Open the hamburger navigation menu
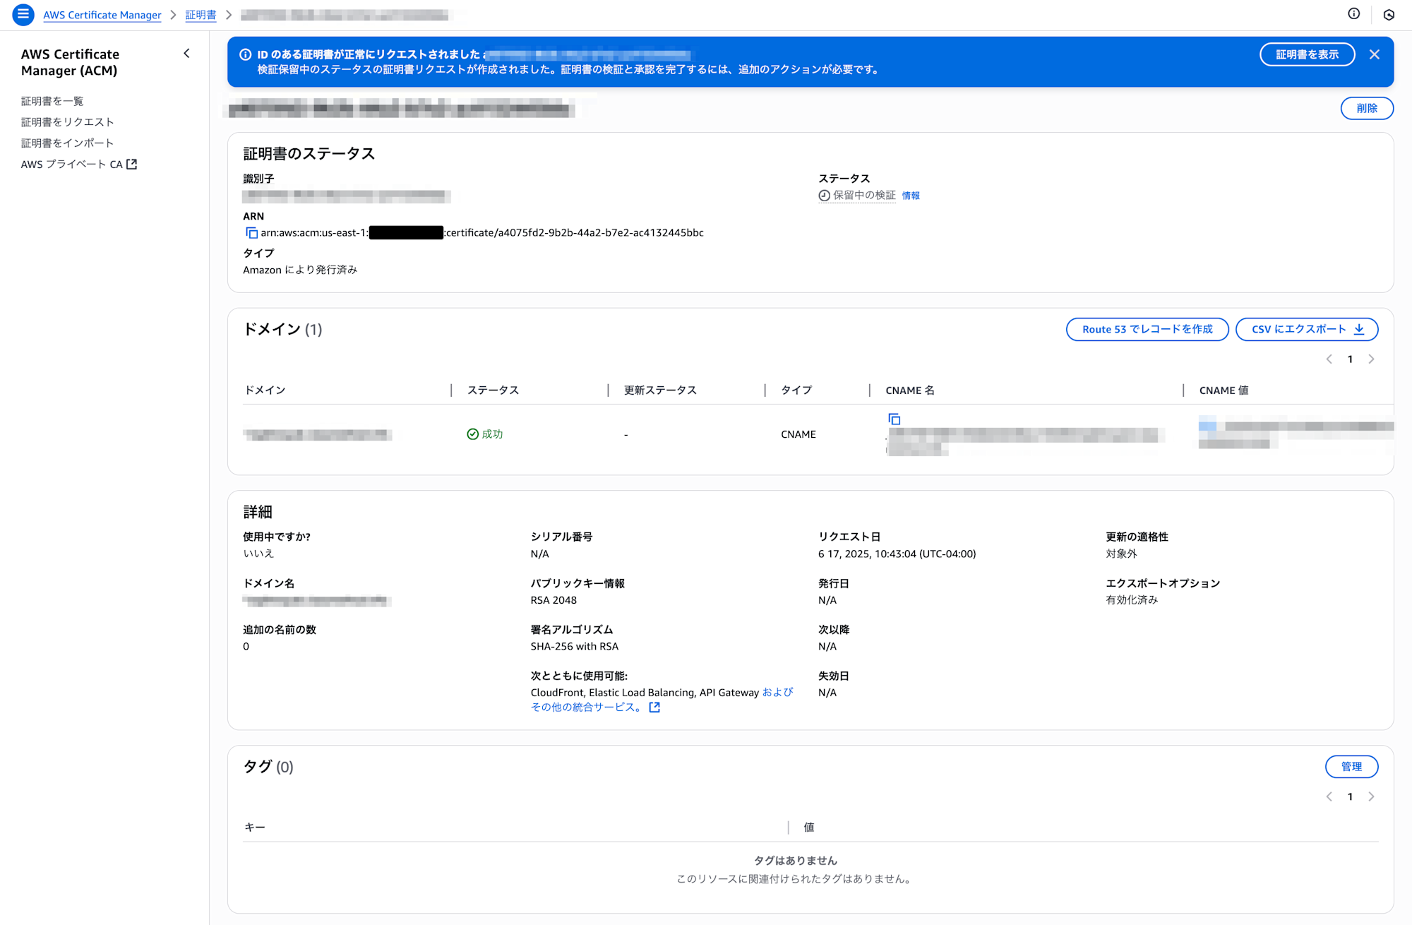The height and width of the screenshot is (925, 1412). (x=23, y=14)
